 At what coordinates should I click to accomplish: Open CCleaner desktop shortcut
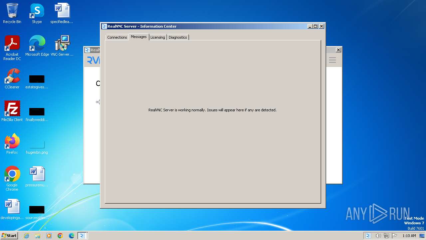point(12,79)
